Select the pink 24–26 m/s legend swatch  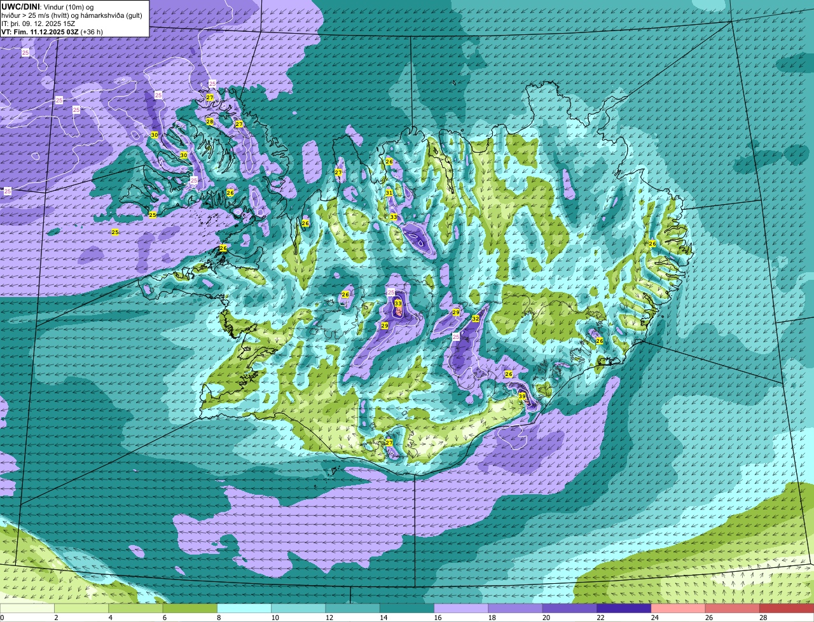click(x=678, y=608)
